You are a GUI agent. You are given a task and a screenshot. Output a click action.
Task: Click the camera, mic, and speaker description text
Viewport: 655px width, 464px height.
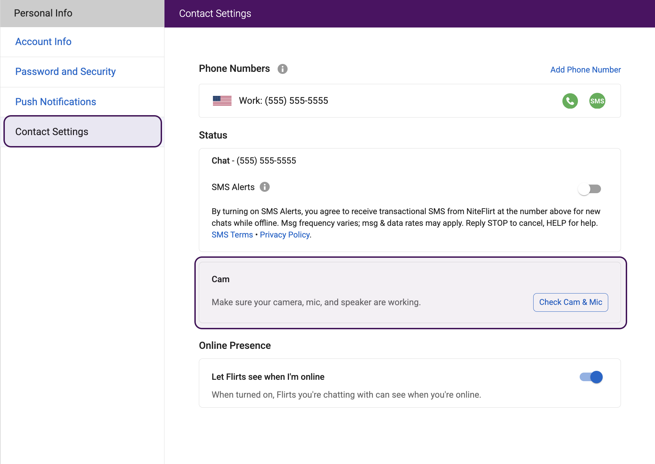click(316, 302)
